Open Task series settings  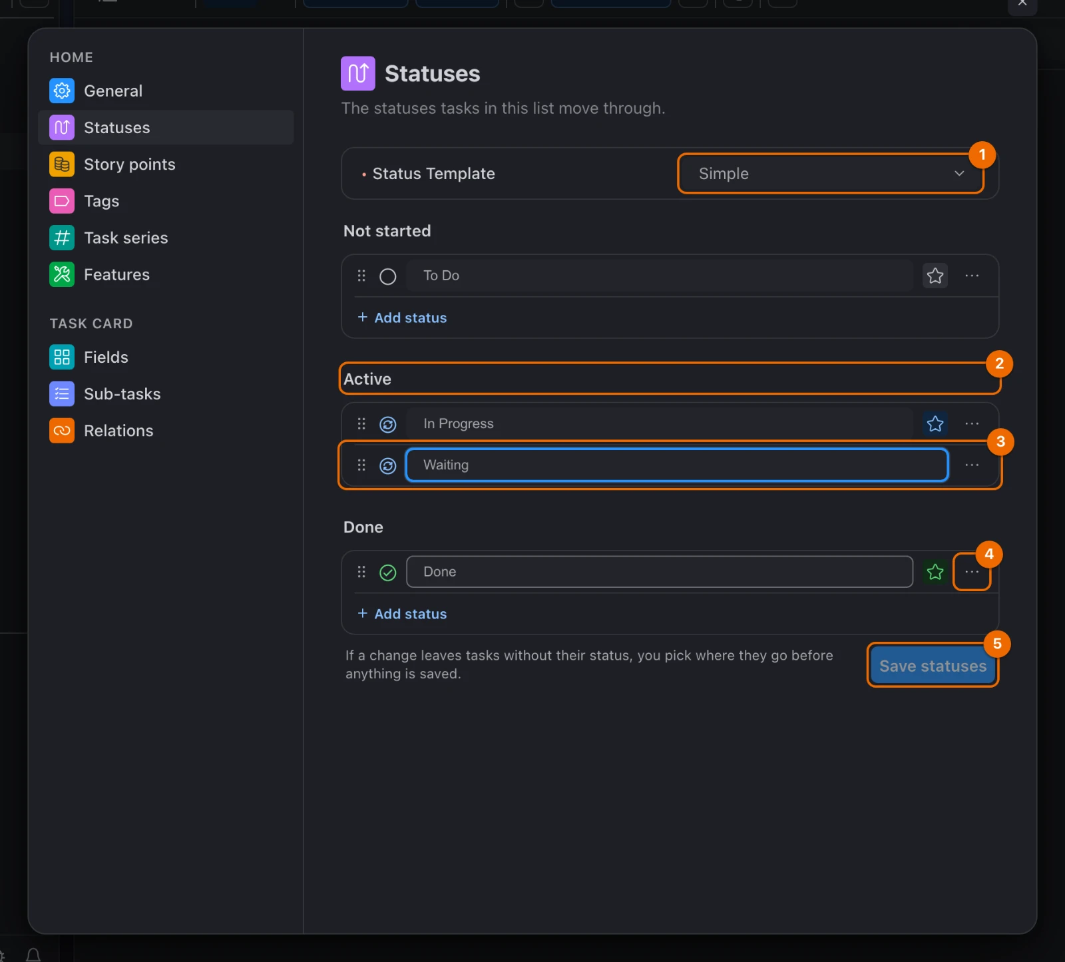(166, 238)
